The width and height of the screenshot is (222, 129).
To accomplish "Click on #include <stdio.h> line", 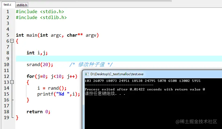I will 40,12.
